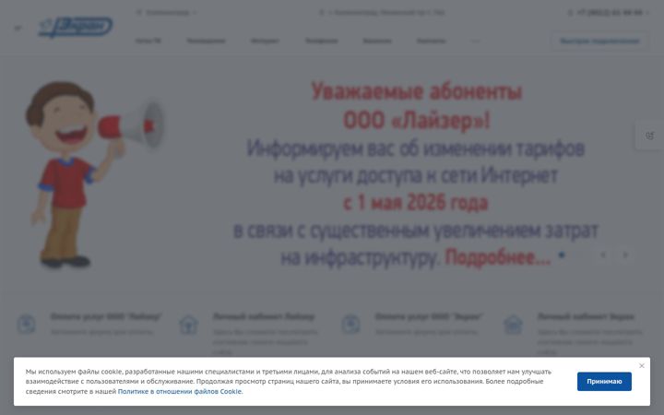Click the icon beside Оплата услуг ООО "Лайзер"
This screenshot has width=664, height=415.
pos(26,325)
